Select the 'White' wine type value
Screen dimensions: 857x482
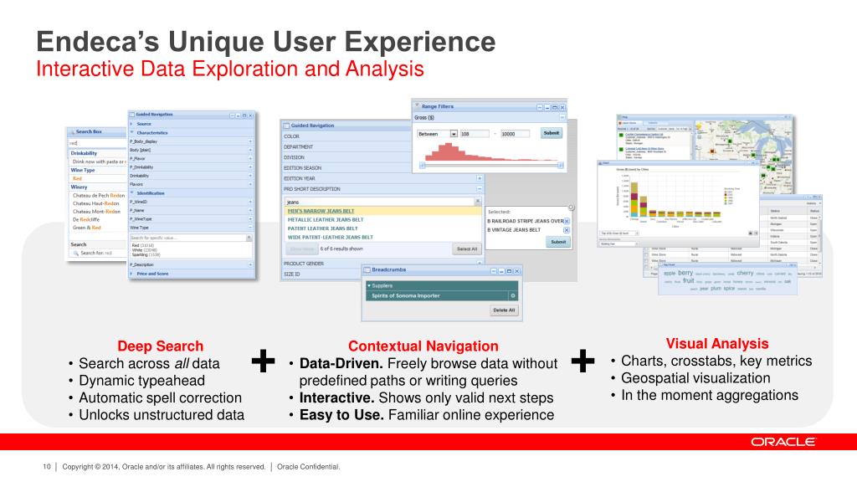144,250
